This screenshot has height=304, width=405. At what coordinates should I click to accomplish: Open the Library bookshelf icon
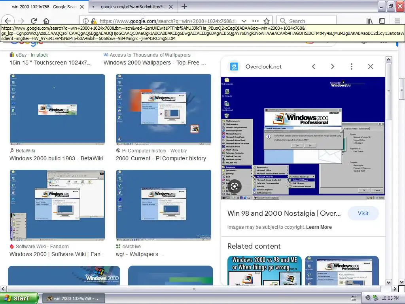tap(369, 21)
